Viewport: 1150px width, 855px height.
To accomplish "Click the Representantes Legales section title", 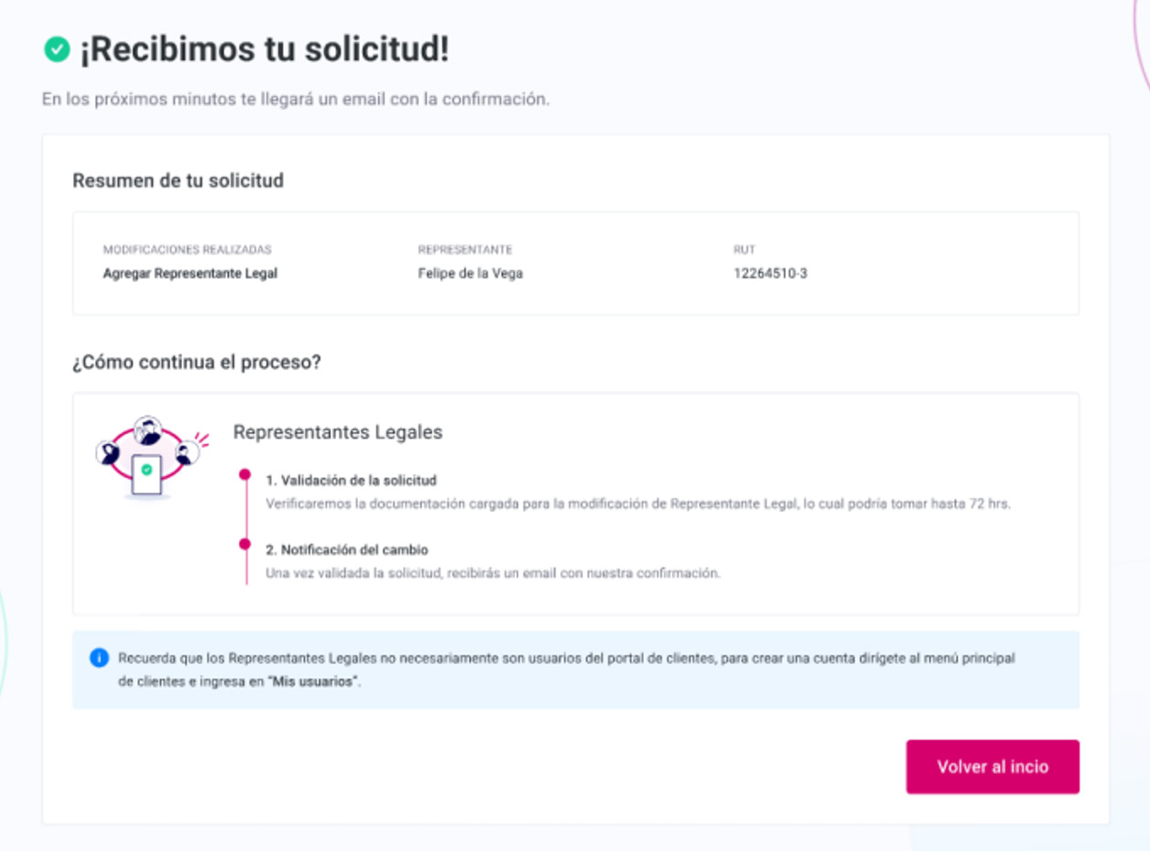I will pos(338,432).
